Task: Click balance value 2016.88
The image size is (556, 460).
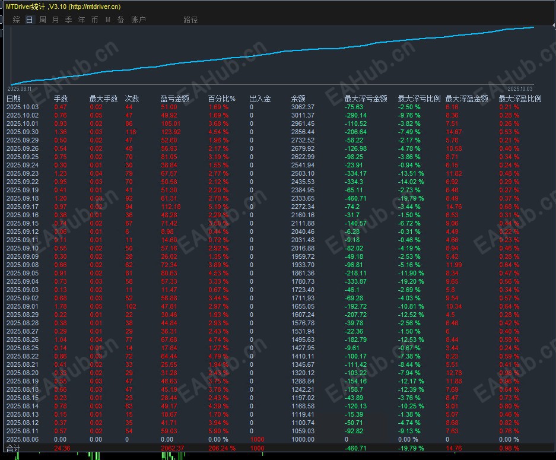Action: pos(303,248)
